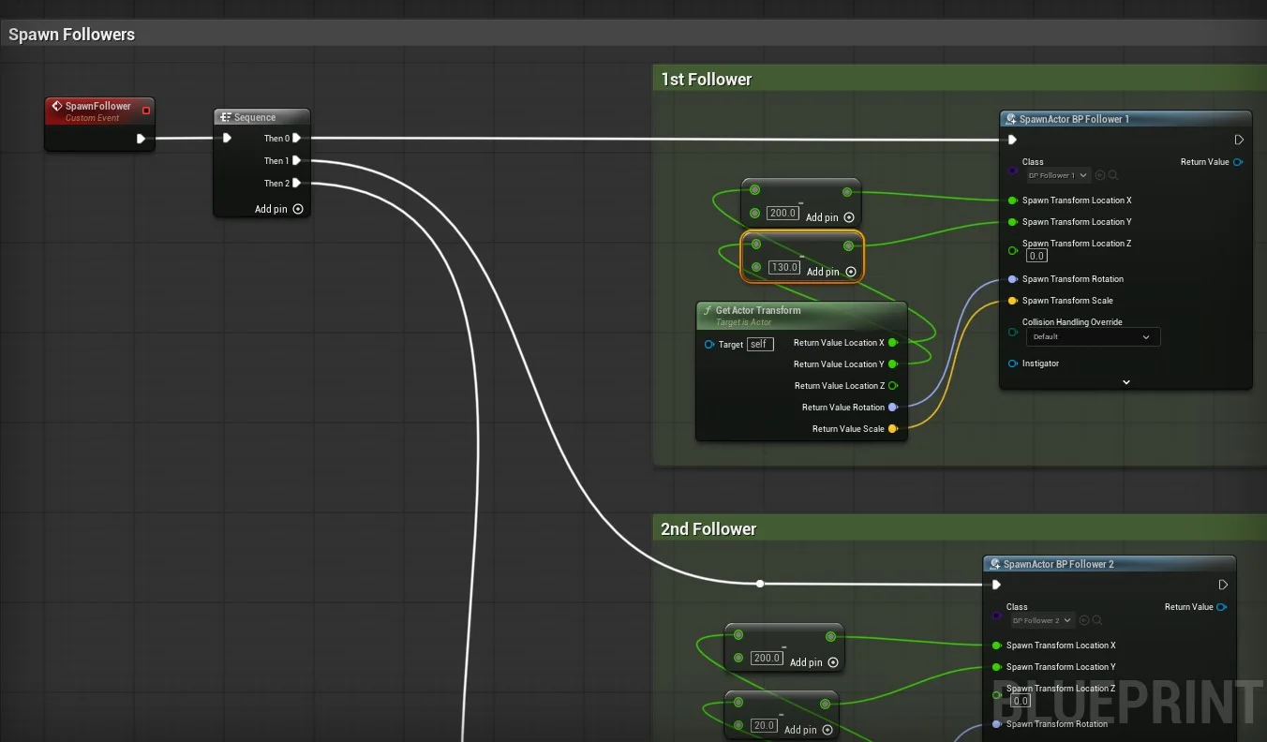This screenshot has width=1267, height=742.
Task: Click Spawn Transform Location Z pin on Follower 1
Action: point(1012,250)
